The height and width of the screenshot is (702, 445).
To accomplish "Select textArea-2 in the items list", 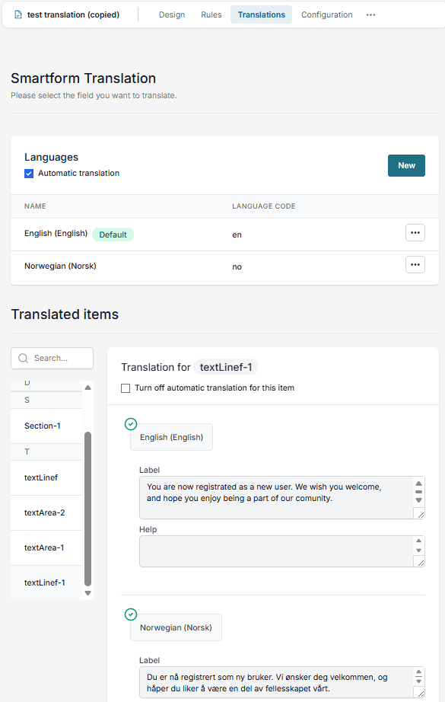I will tap(46, 512).
